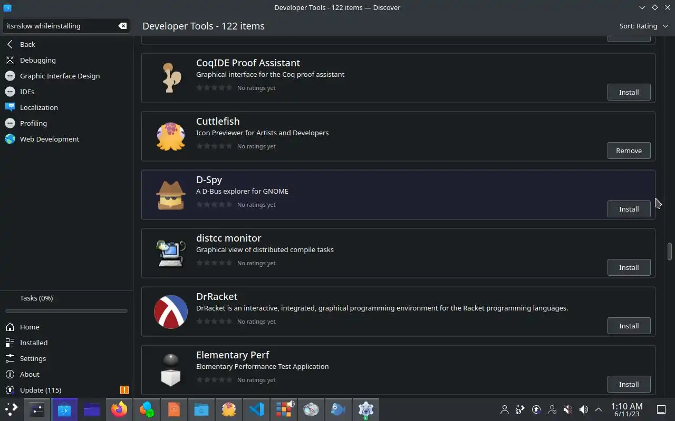Open the application launcher in taskbar
The height and width of the screenshot is (421, 675).
12,409
